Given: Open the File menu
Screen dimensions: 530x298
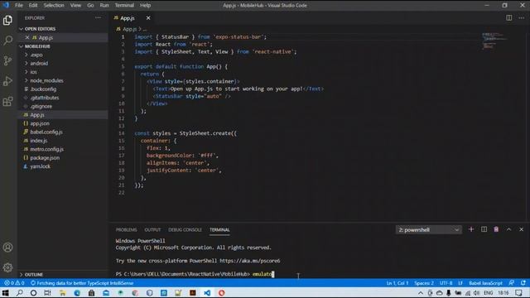Looking at the screenshot, I should pyautogui.click(x=19, y=6).
